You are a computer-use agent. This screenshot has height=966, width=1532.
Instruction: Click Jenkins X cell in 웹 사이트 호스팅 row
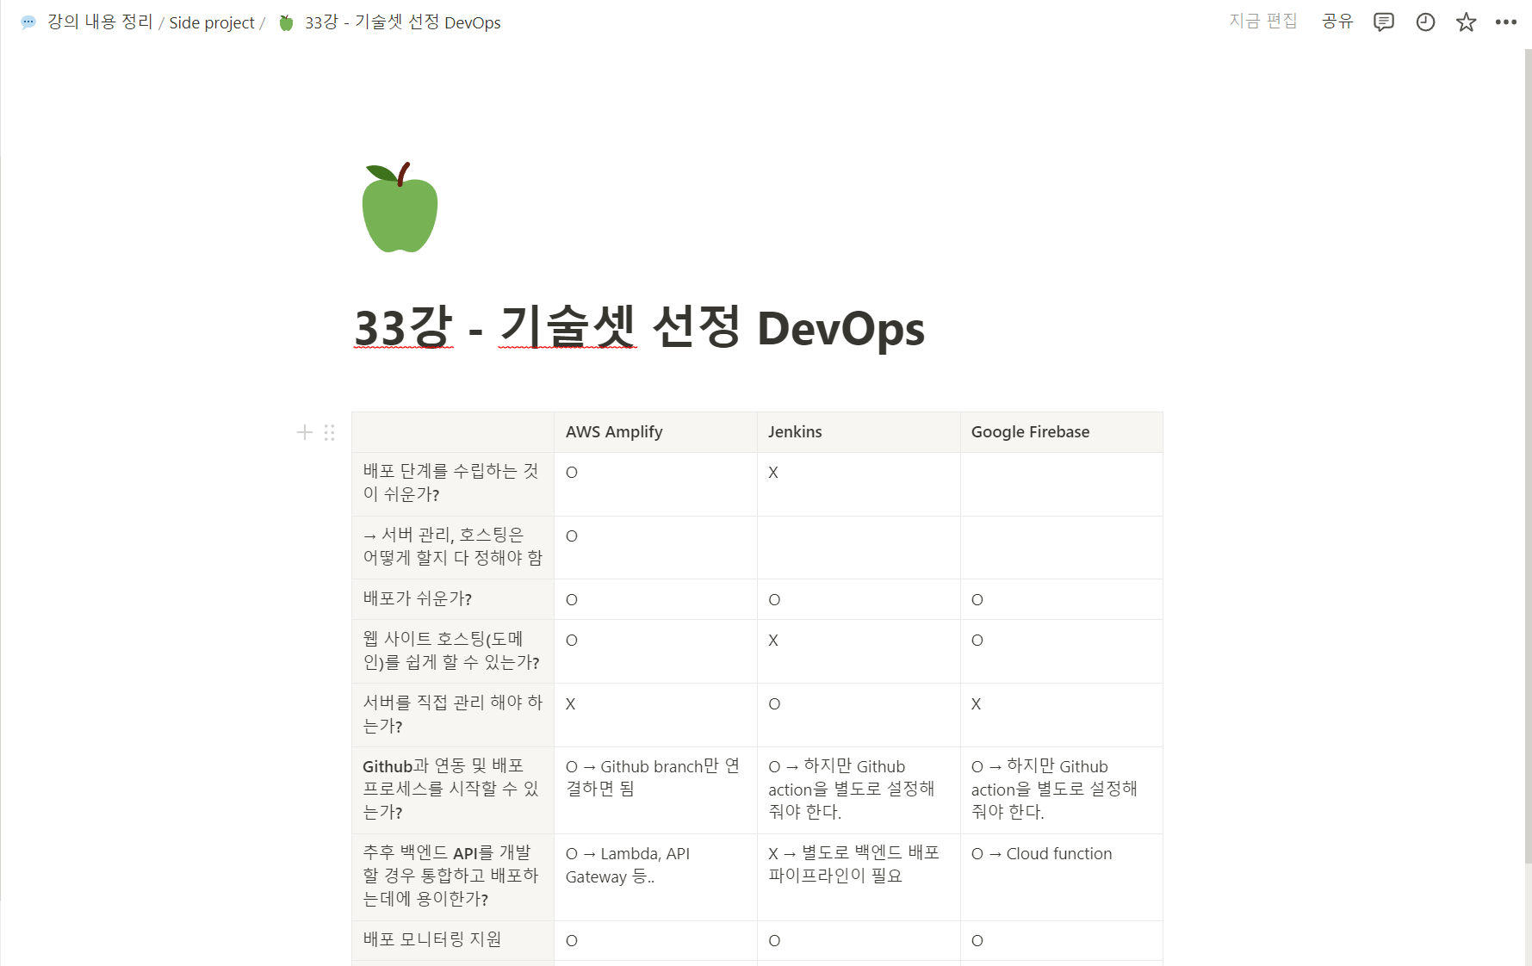coord(859,652)
